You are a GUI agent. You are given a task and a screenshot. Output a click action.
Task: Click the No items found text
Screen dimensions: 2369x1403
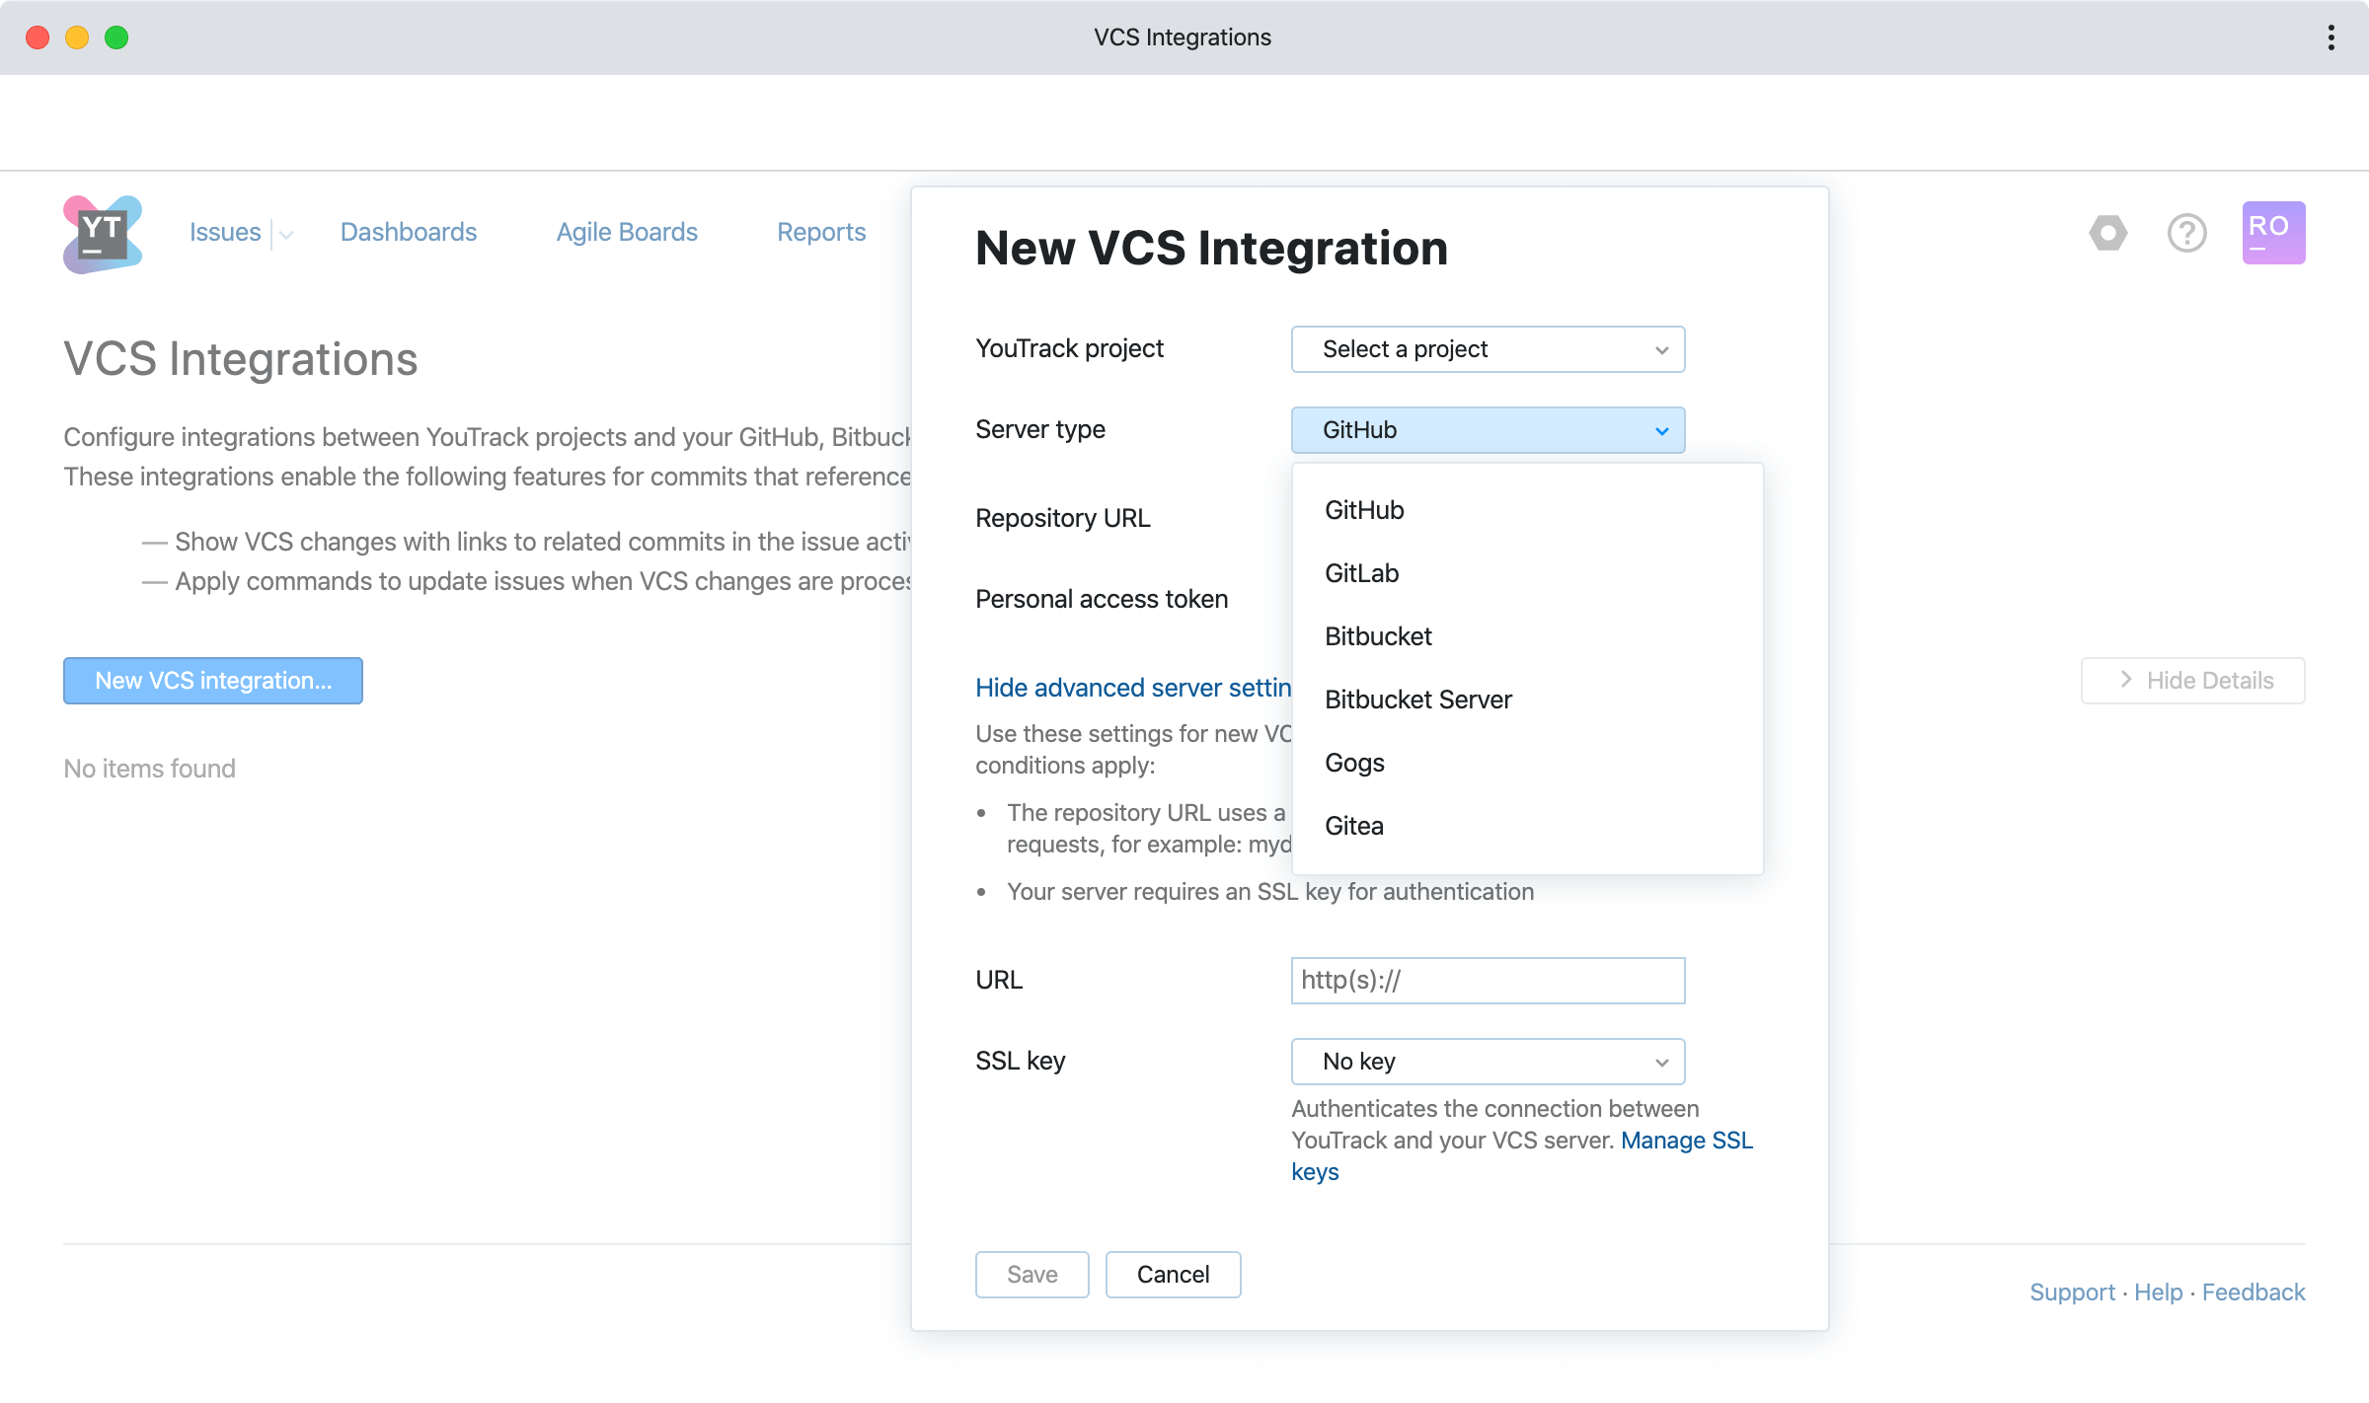[x=150, y=769]
